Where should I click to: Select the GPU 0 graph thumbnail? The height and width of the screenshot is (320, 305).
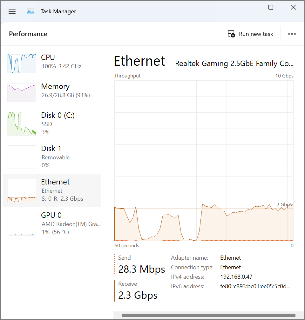click(22, 224)
